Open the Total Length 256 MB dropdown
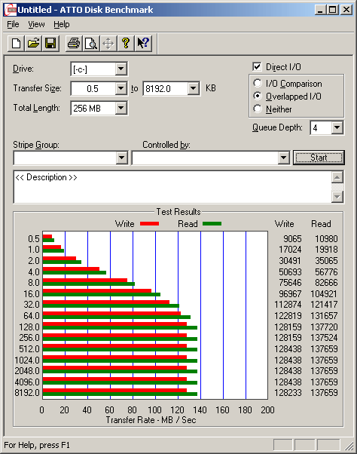The width and height of the screenshot is (357, 454). point(121,109)
